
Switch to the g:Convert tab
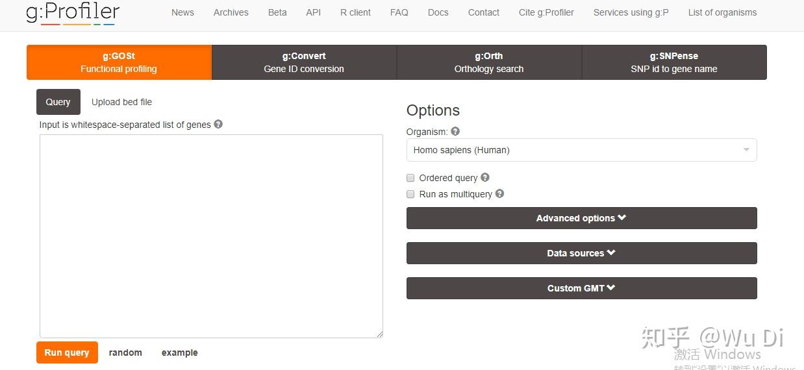tap(304, 62)
